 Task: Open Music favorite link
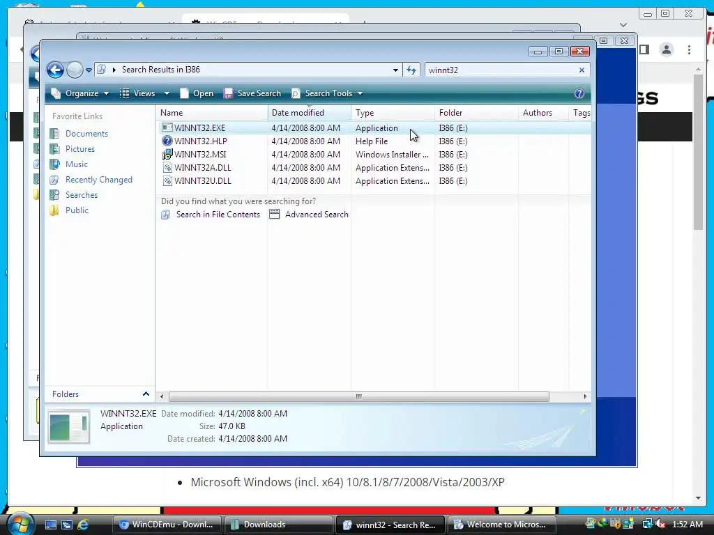point(77,164)
